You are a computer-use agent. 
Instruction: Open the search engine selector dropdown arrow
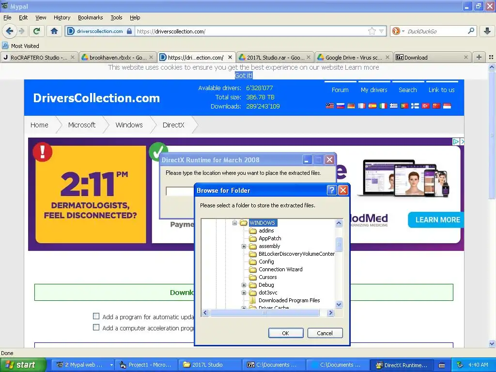(403, 31)
